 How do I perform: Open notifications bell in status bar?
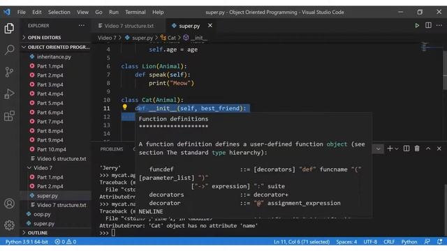click(x=439, y=242)
